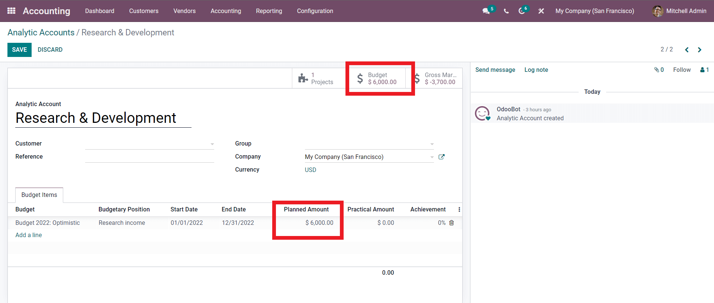Click the phone call icon

(x=506, y=11)
